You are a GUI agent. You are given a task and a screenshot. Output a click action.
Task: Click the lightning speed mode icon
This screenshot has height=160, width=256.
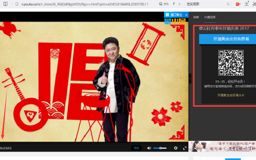click(174, 4)
